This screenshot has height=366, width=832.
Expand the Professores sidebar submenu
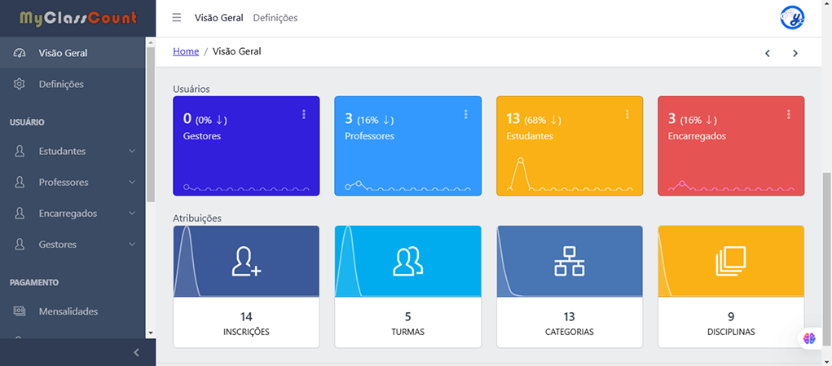coord(132,183)
